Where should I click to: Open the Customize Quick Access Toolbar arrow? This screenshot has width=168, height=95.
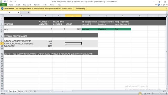pos(15,2)
